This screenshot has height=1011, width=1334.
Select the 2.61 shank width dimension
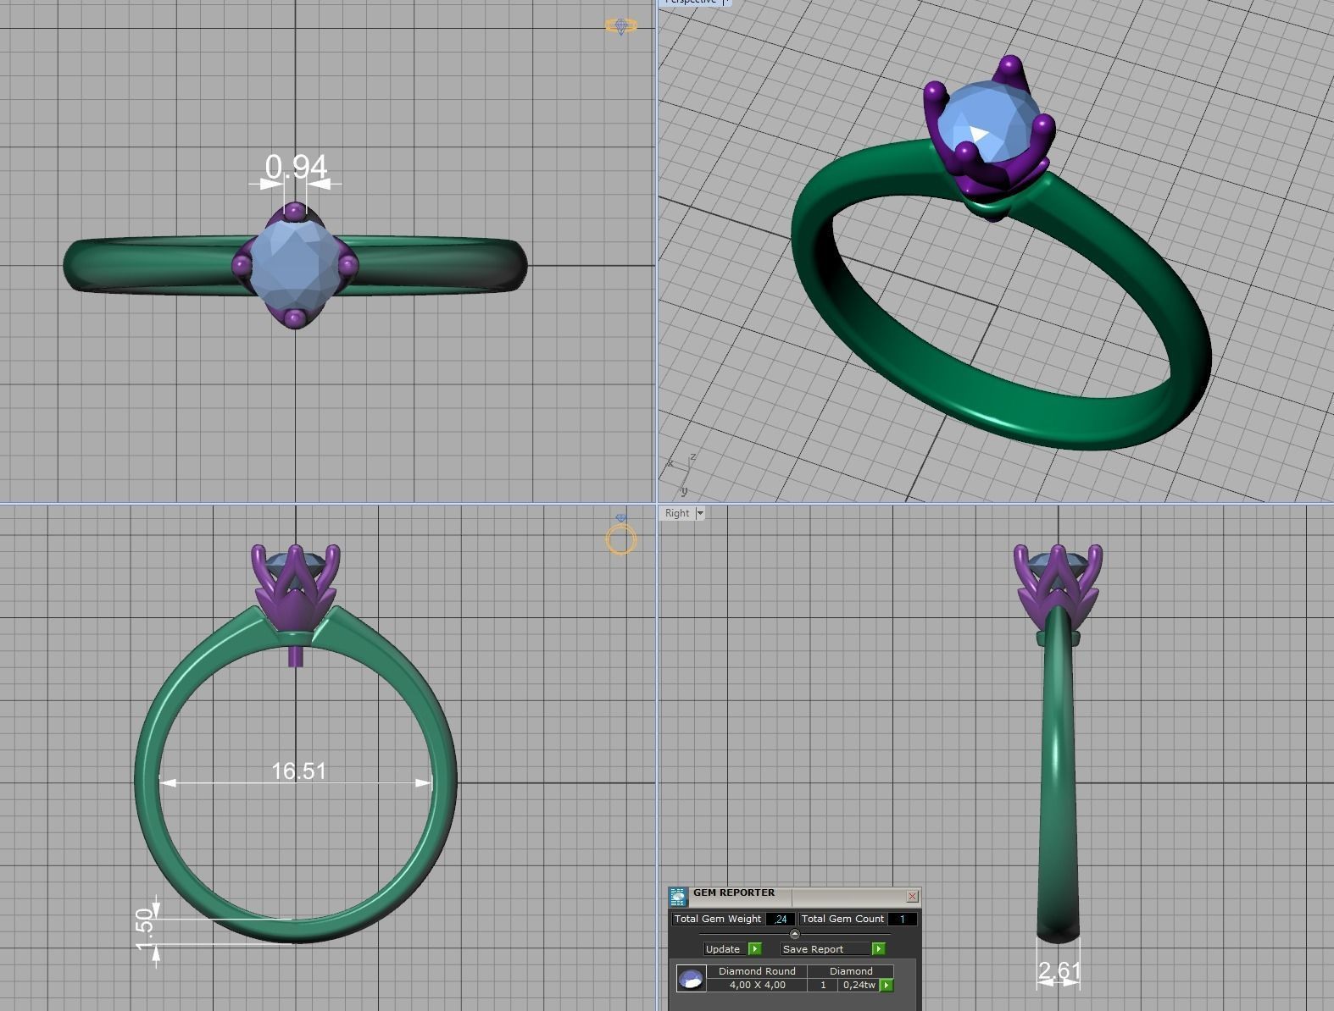[1059, 970]
